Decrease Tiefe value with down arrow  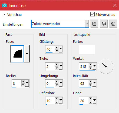point(57,68)
